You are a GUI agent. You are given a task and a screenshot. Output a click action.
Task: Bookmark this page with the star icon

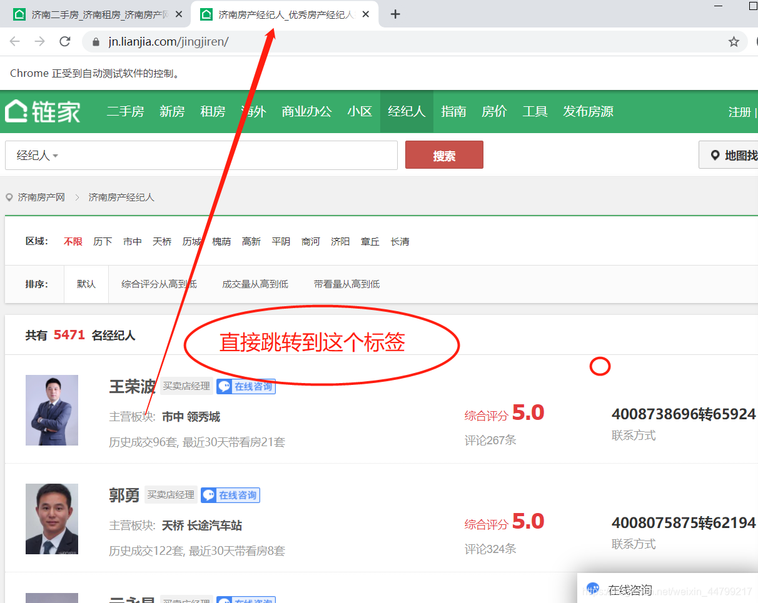pos(734,42)
